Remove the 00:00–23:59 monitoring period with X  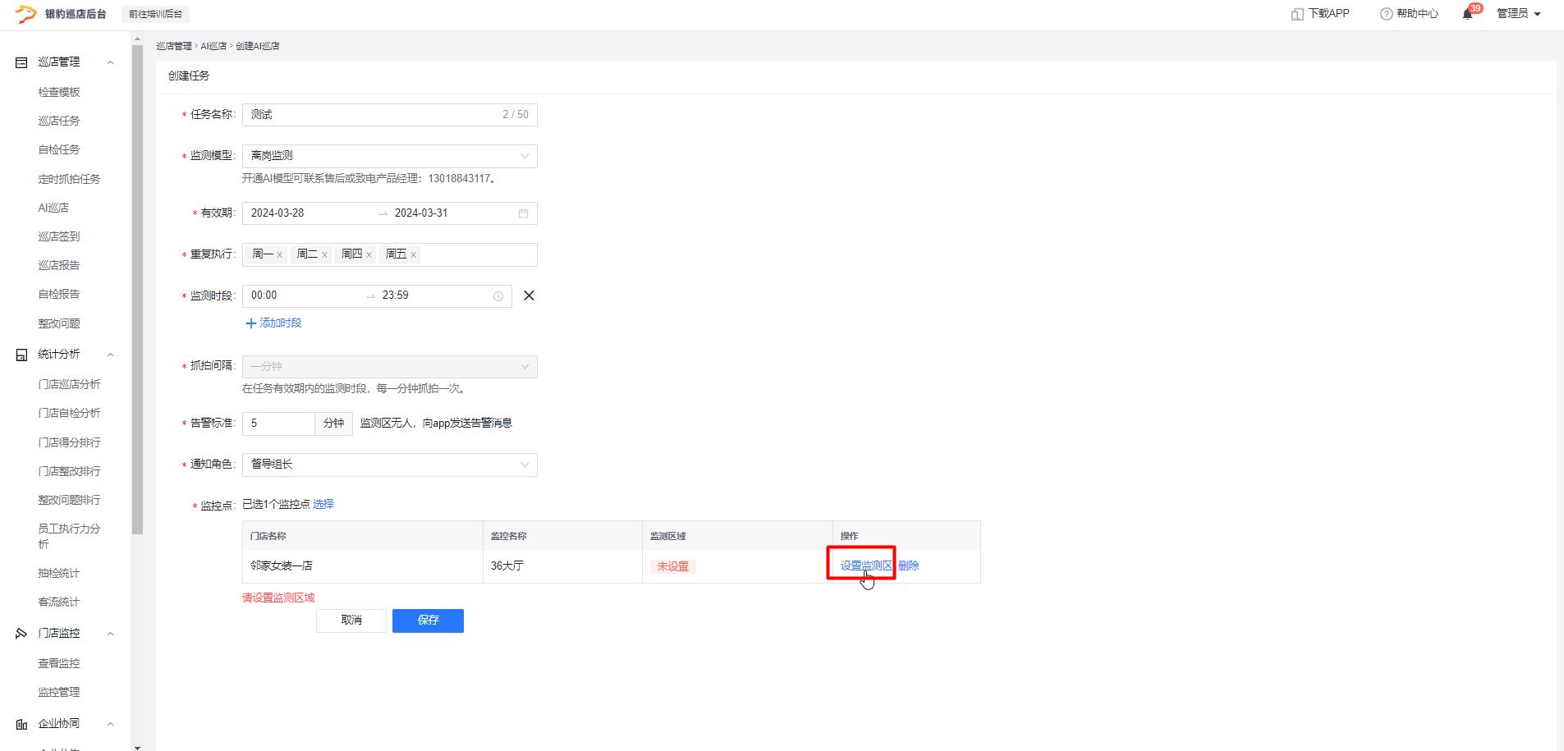coord(529,295)
